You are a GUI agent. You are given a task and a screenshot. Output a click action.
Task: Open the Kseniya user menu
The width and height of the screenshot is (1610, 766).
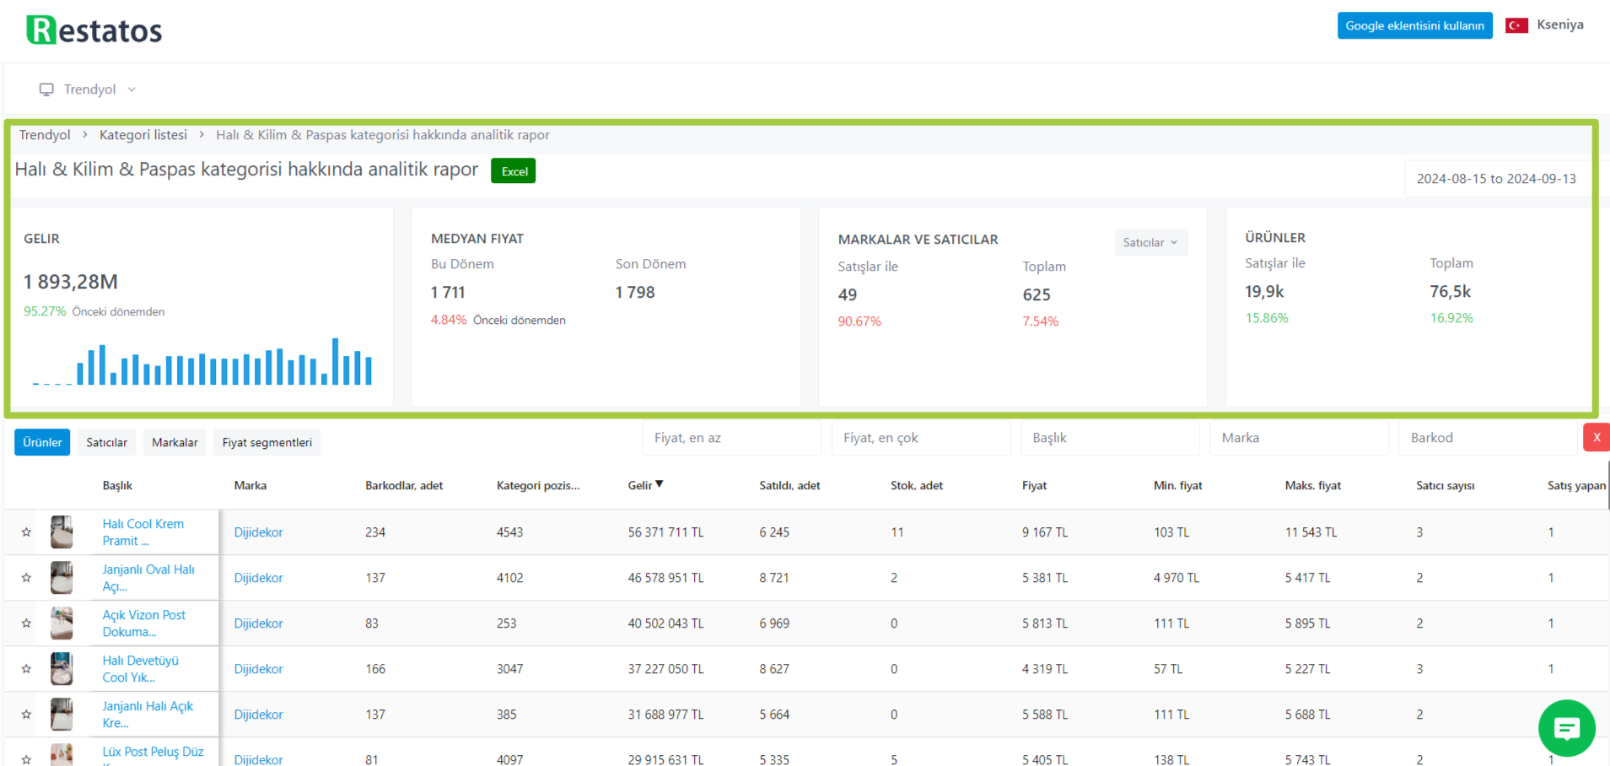pyautogui.click(x=1559, y=24)
